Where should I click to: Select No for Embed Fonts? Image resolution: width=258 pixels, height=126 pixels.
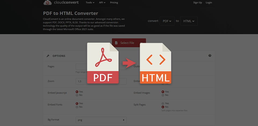pos(77,107)
